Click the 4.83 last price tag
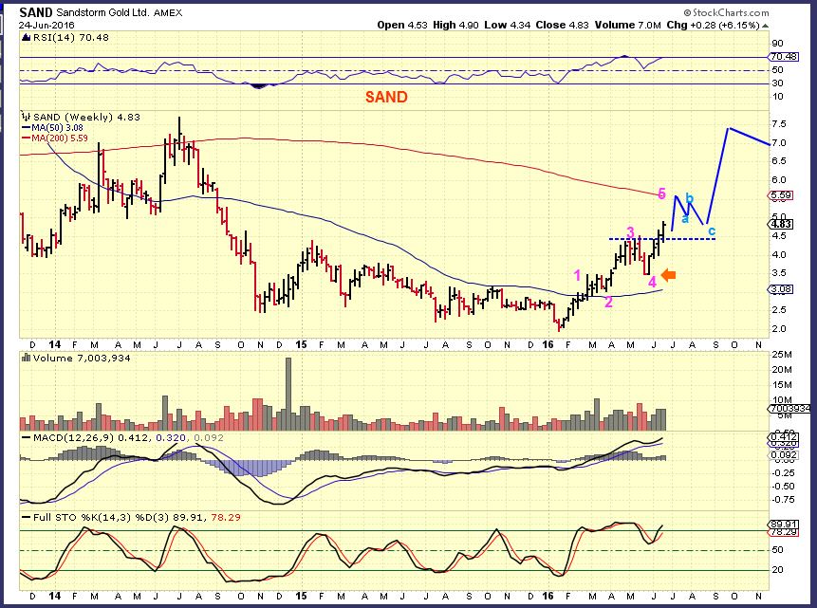This screenshot has height=608, width=817. pos(781,224)
